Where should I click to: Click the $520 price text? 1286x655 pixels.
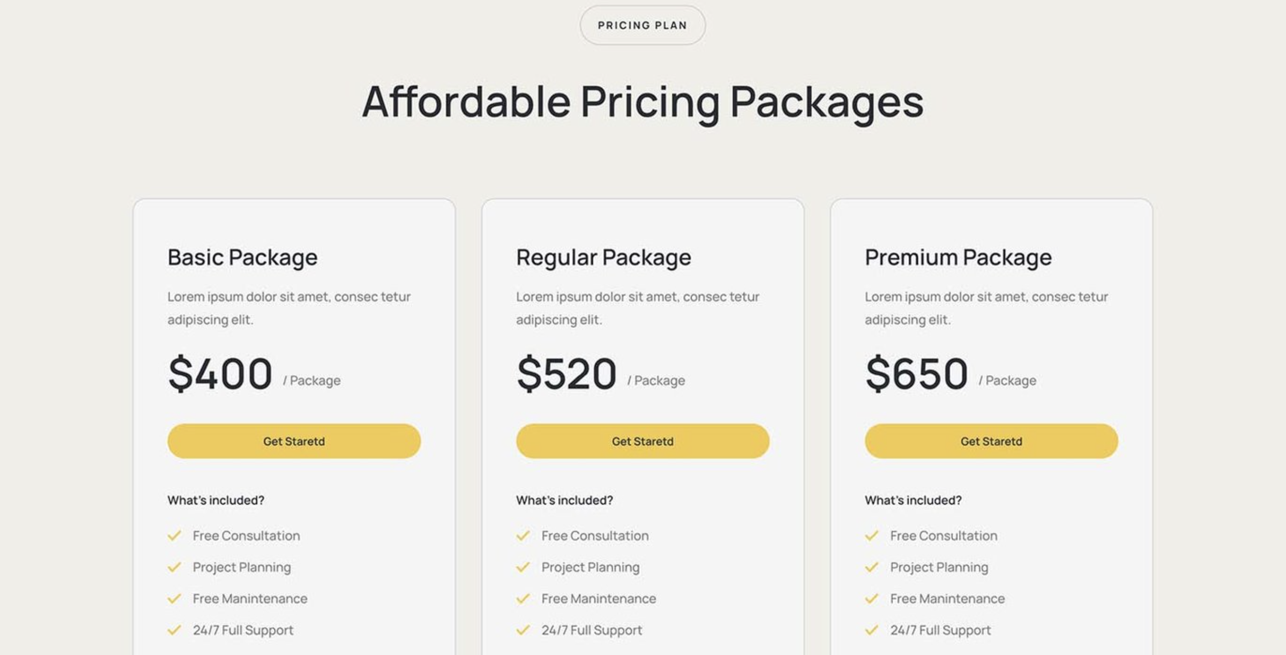coord(567,374)
